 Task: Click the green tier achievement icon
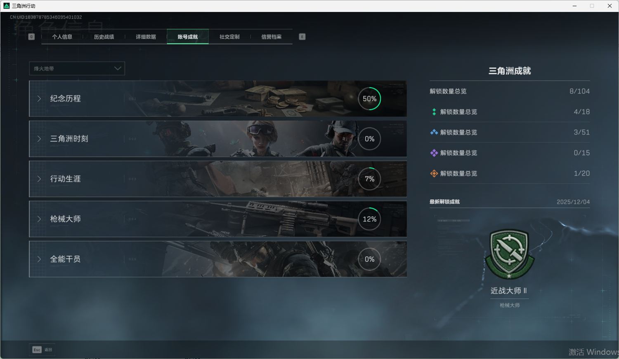(x=434, y=112)
